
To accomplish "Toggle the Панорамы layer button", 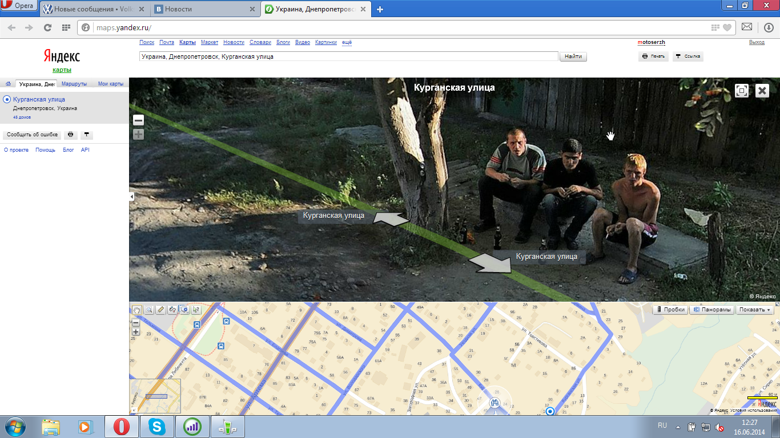I will (x=711, y=310).
